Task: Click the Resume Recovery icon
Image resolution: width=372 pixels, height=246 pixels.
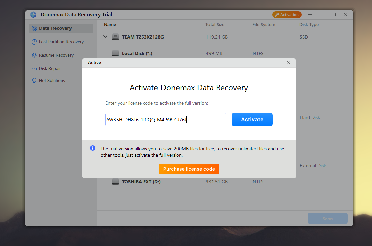Action: (34, 55)
